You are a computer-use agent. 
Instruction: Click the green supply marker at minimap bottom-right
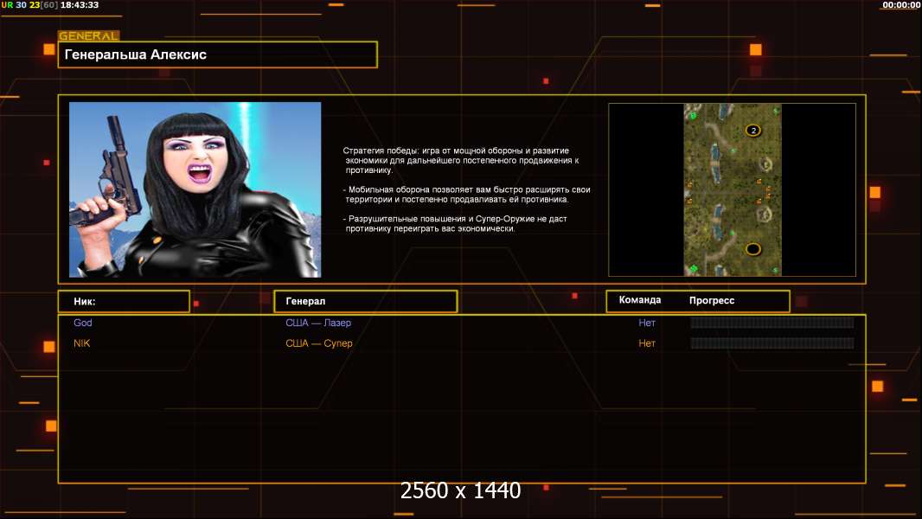pos(775,270)
